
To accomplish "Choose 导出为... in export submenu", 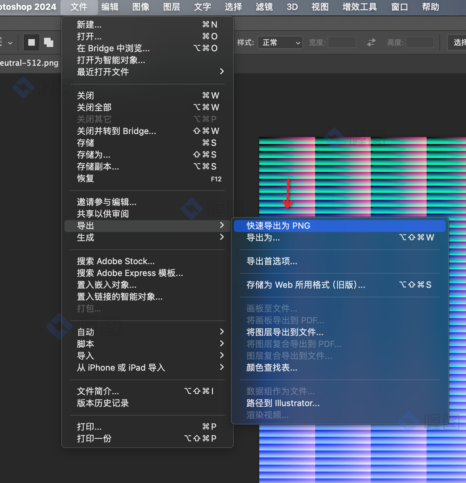I will [x=340, y=238].
